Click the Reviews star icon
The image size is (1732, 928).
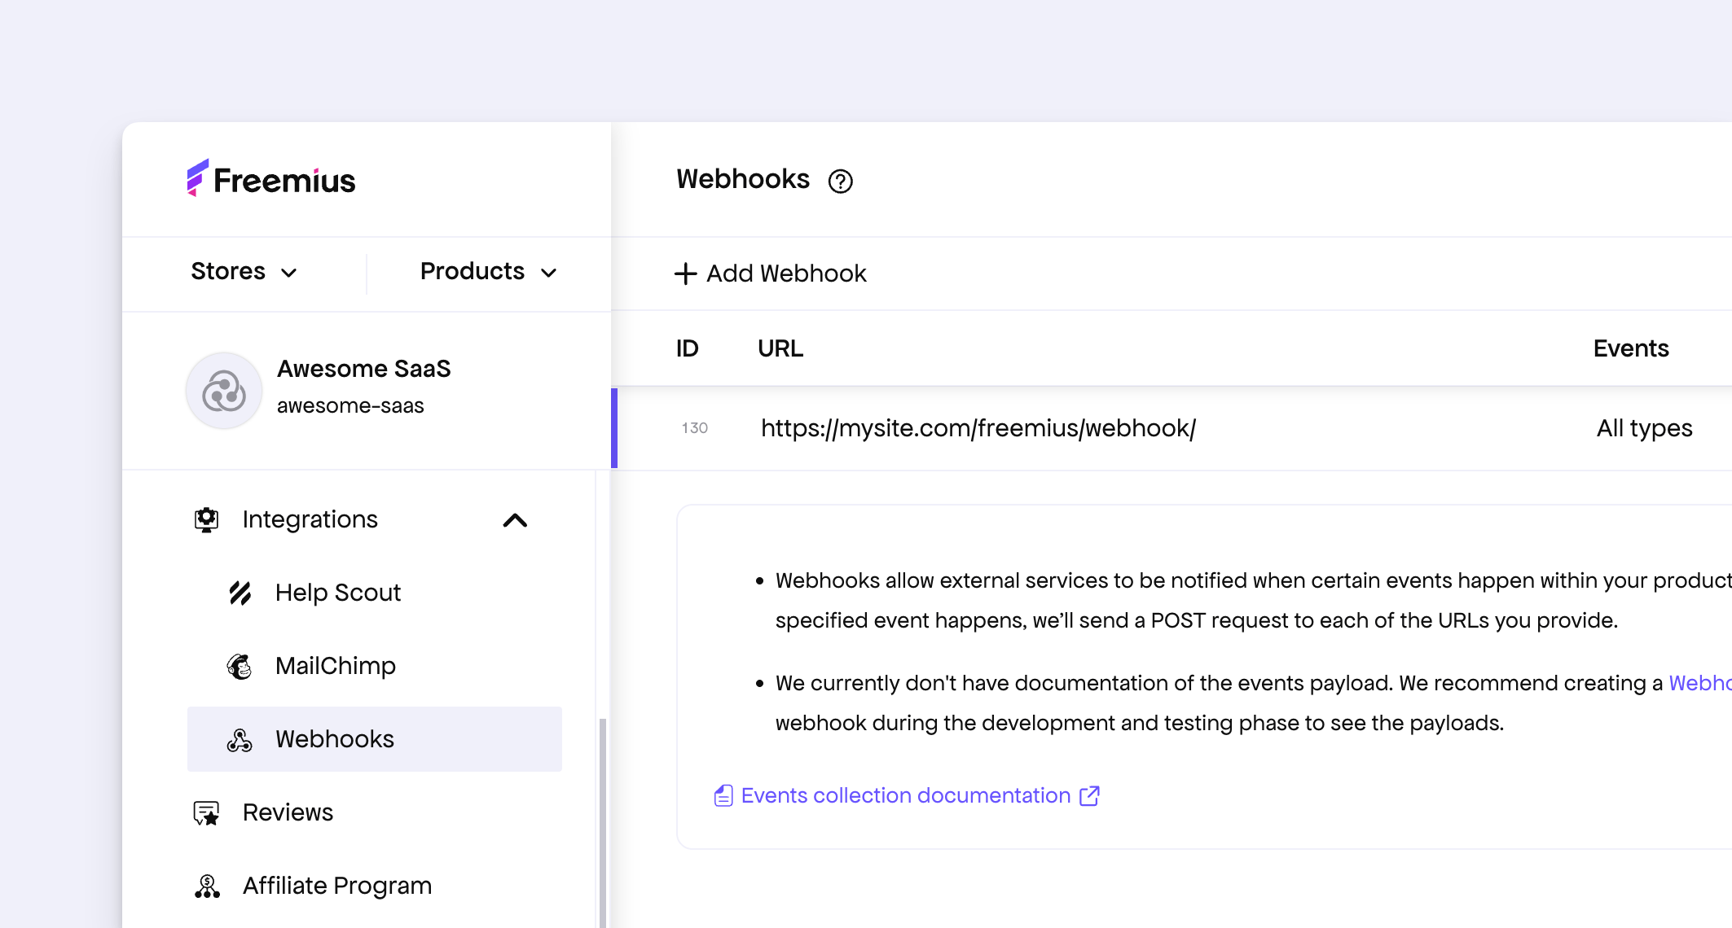(207, 812)
